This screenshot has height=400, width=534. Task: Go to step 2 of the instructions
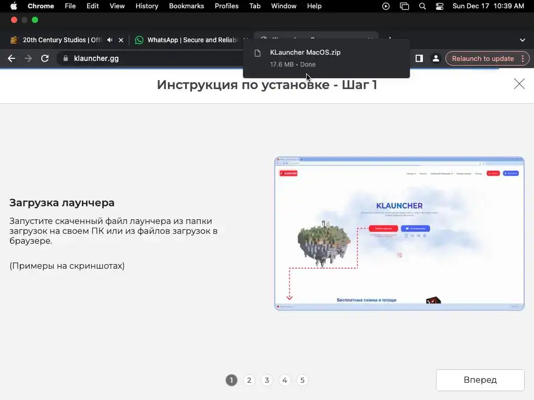249,380
